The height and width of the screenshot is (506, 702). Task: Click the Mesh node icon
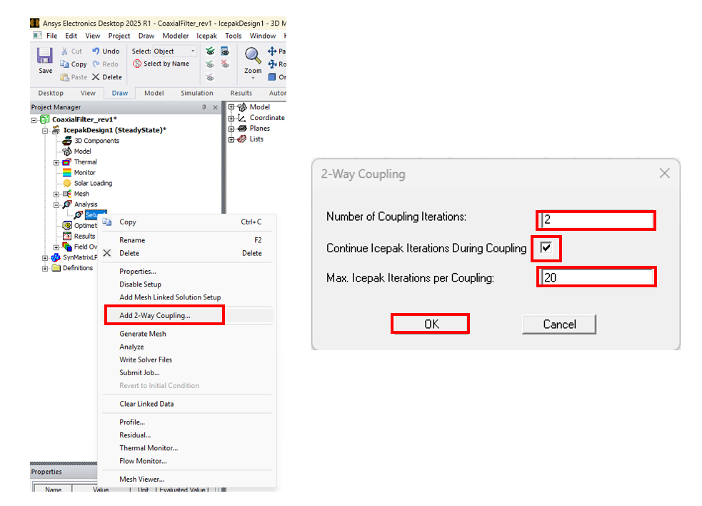67,194
